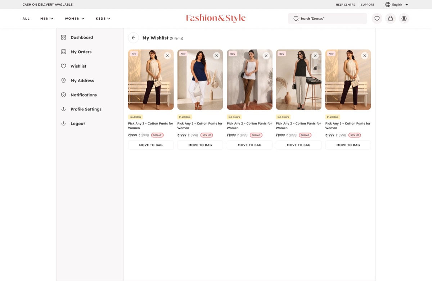Click In 4 Colors tag under black halter

coord(283,117)
